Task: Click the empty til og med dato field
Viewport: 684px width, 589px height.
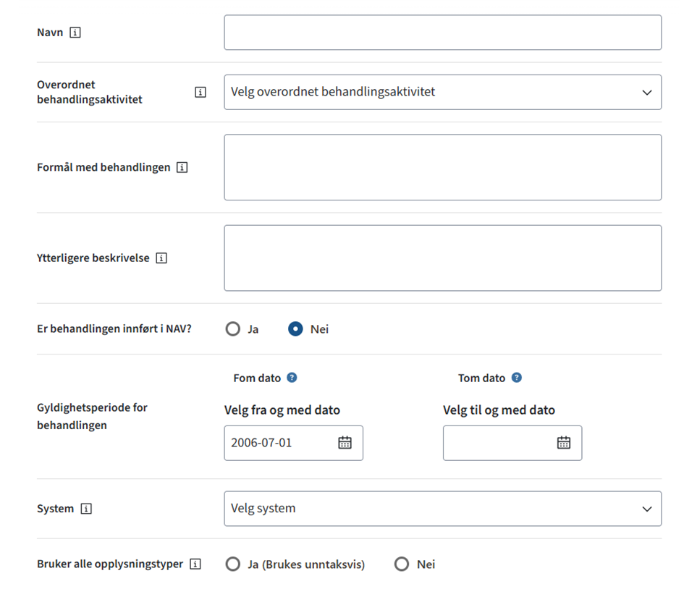Action: pos(498,443)
